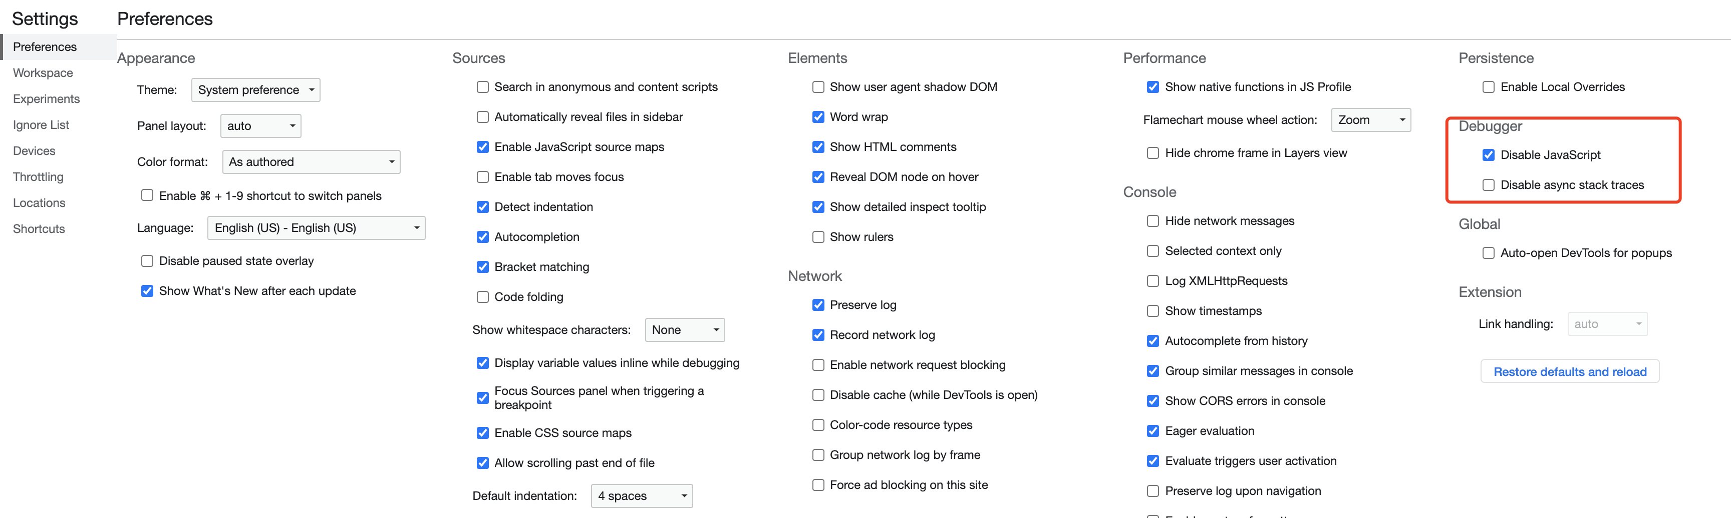The height and width of the screenshot is (518, 1731).
Task: Open the Panel layout dropdown
Action: click(x=261, y=126)
